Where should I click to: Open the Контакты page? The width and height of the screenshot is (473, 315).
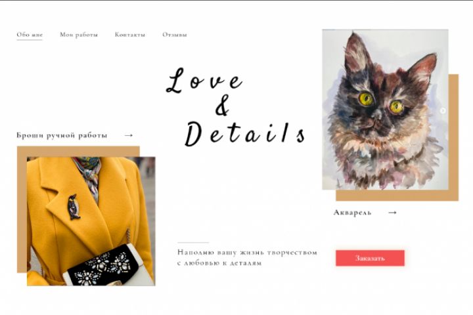coord(130,35)
